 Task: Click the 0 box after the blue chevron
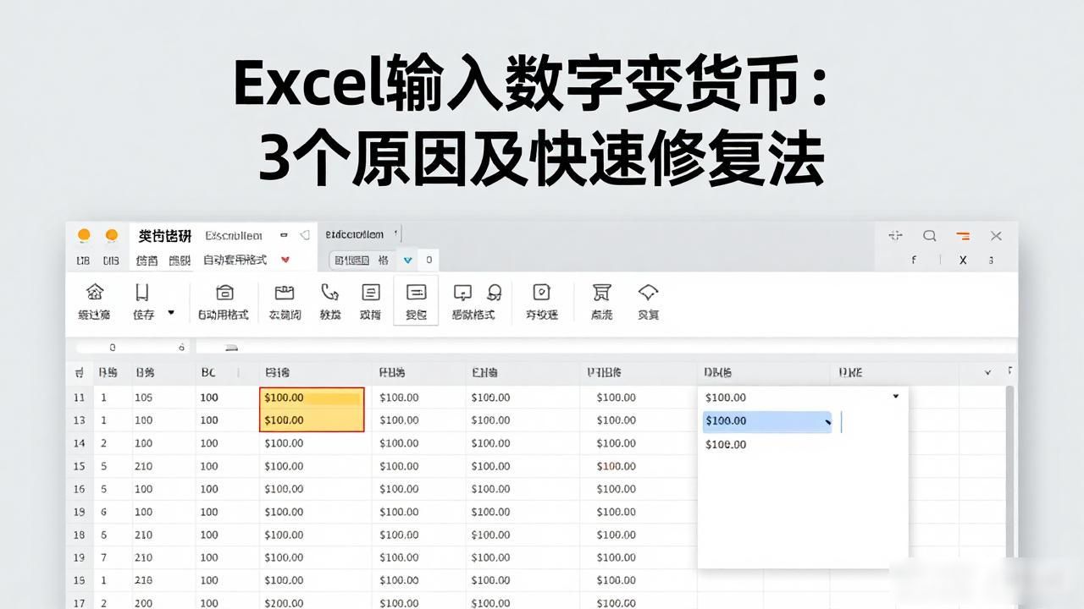tap(429, 261)
